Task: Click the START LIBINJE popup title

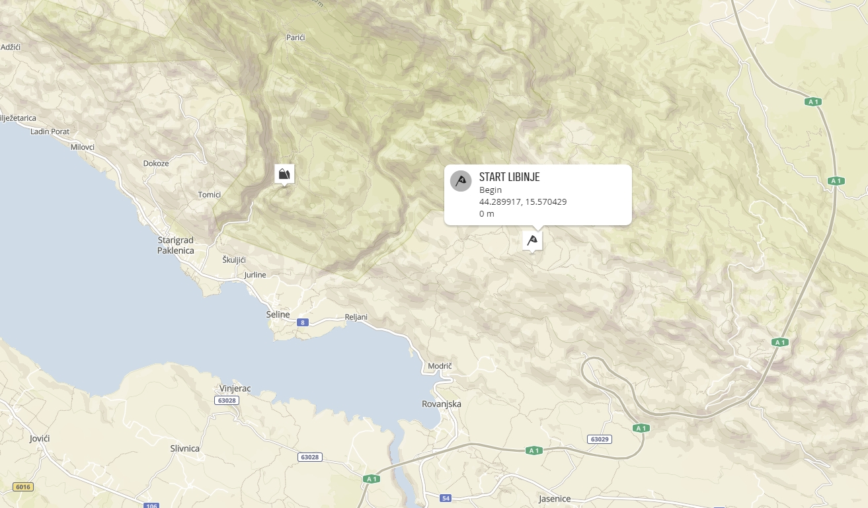Action: pos(510,177)
